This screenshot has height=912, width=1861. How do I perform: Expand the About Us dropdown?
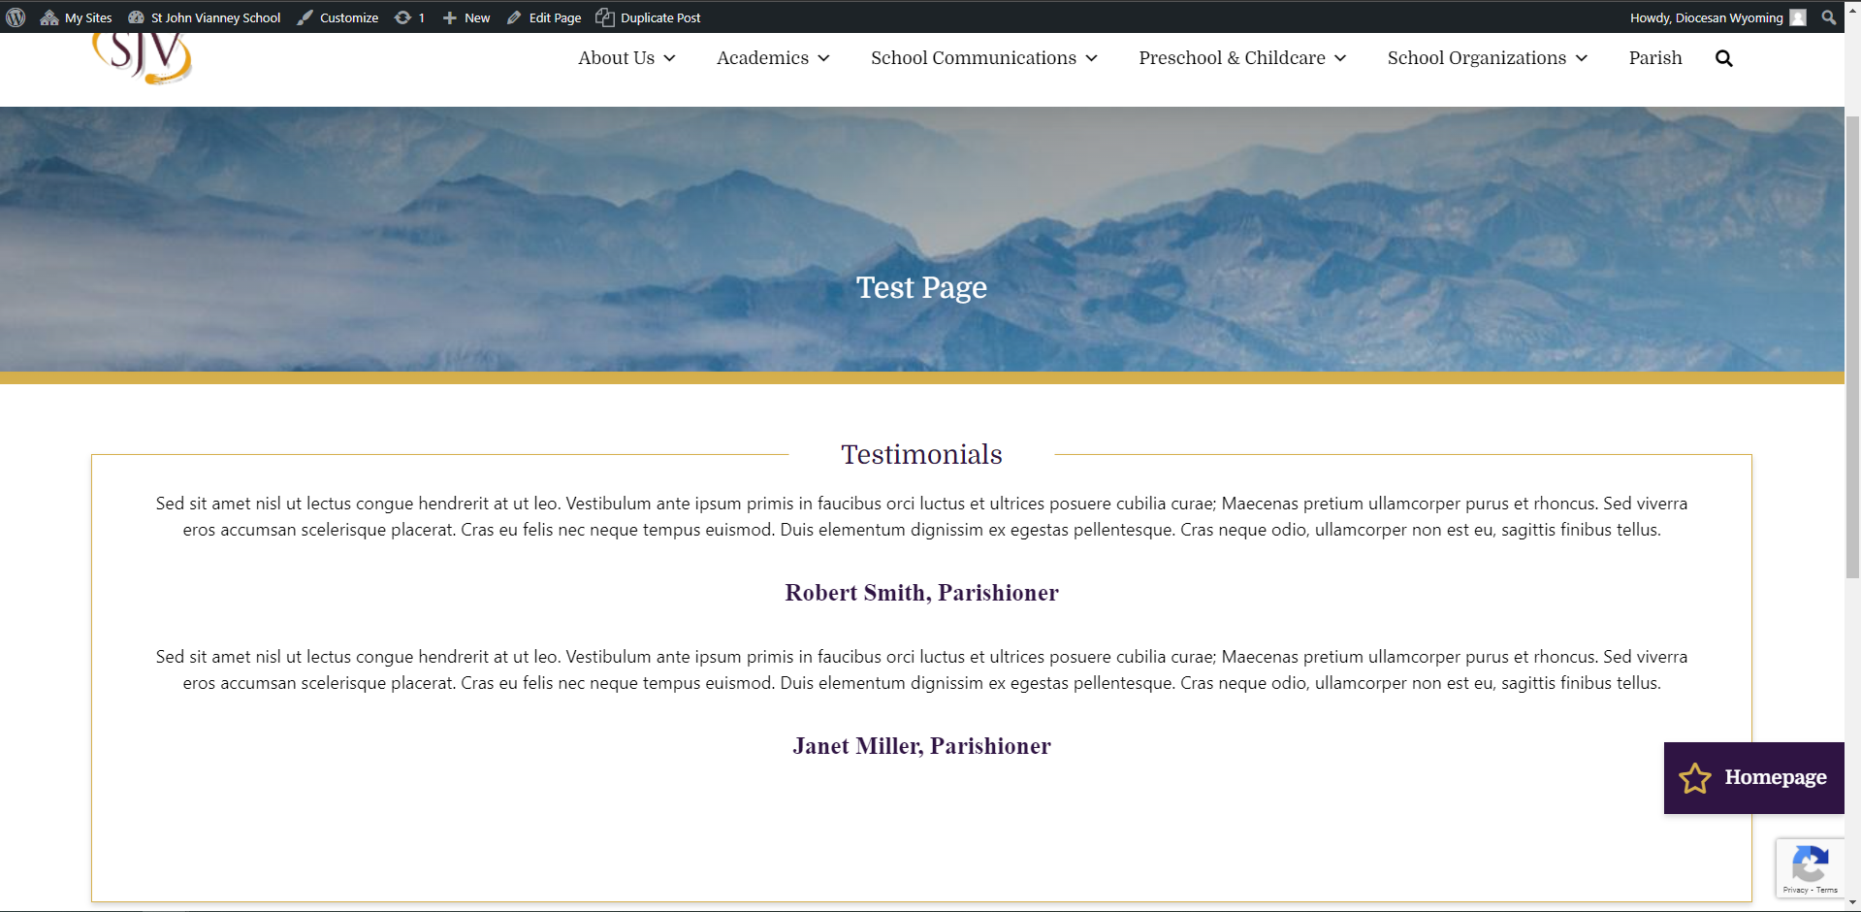pos(626,58)
